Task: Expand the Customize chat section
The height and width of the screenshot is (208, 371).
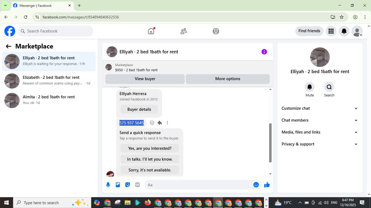Action: point(320,108)
